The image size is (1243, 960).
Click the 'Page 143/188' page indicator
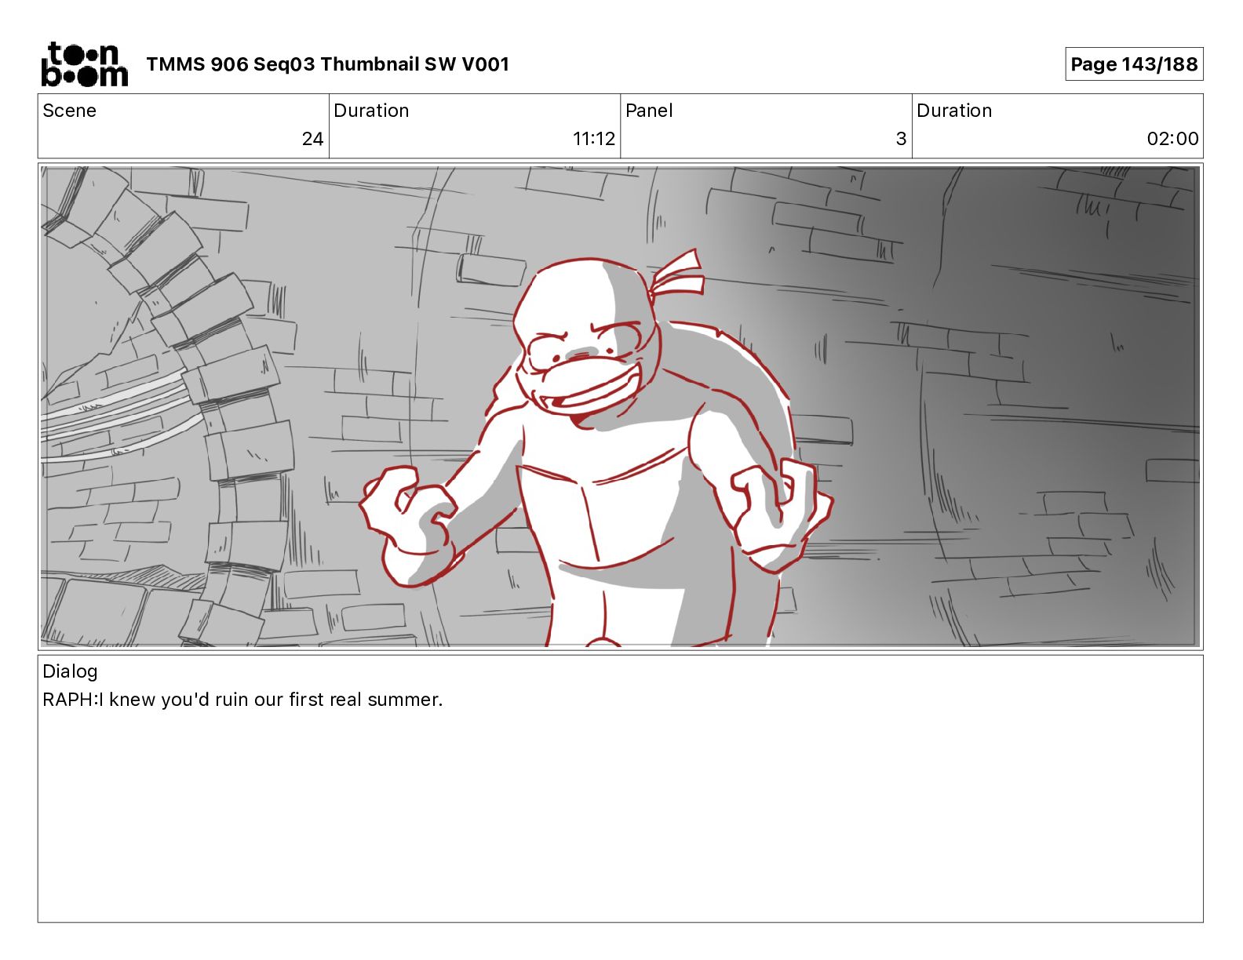[x=1134, y=64]
